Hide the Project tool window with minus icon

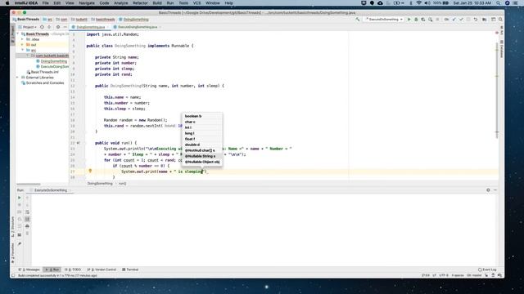click(x=65, y=27)
